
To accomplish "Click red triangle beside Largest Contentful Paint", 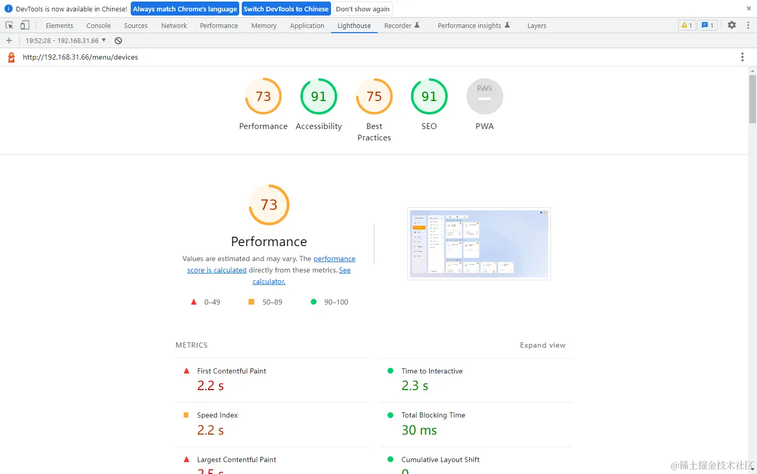I will point(186,459).
